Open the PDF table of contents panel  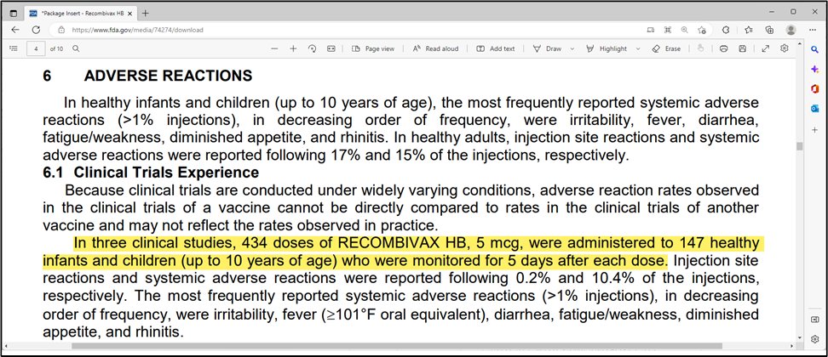[12, 49]
